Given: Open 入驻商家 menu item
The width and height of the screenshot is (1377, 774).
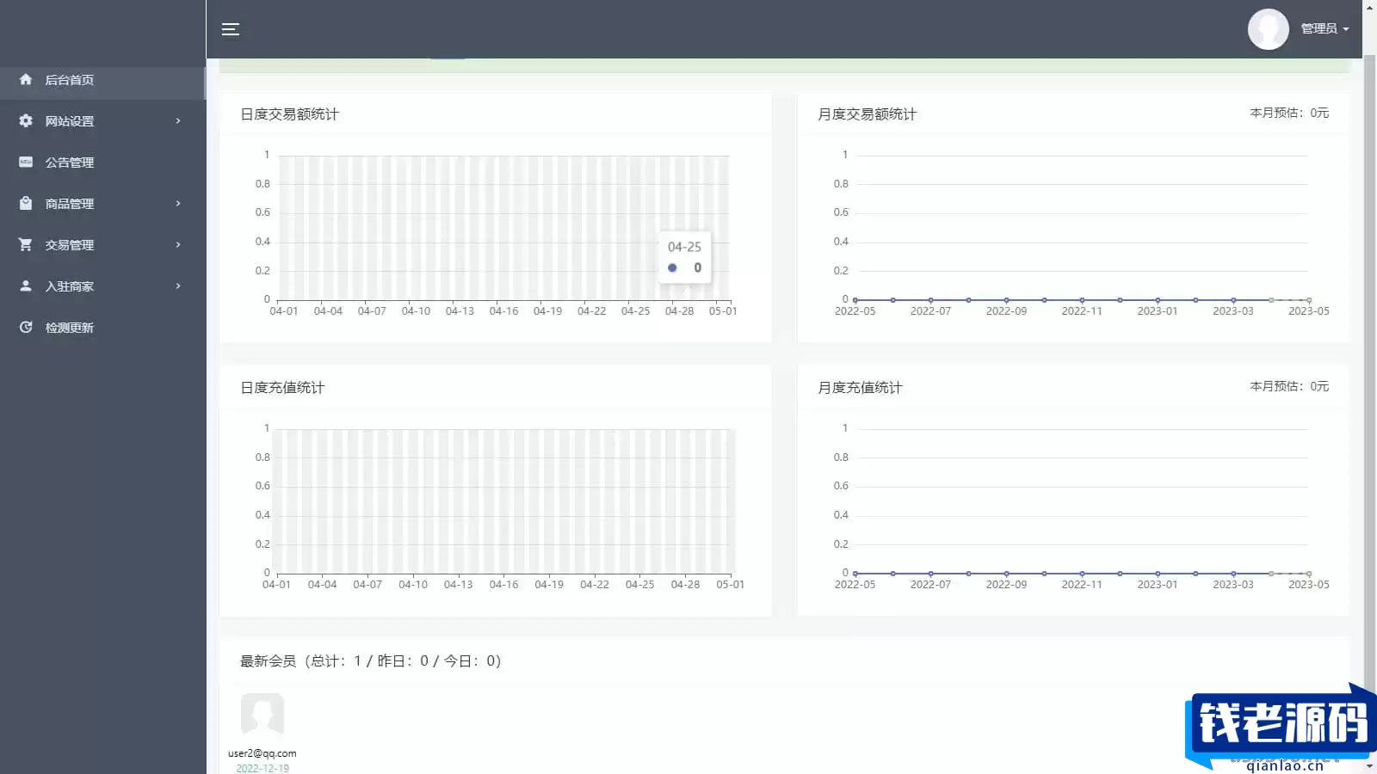Looking at the screenshot, I should tap(102, 286).
